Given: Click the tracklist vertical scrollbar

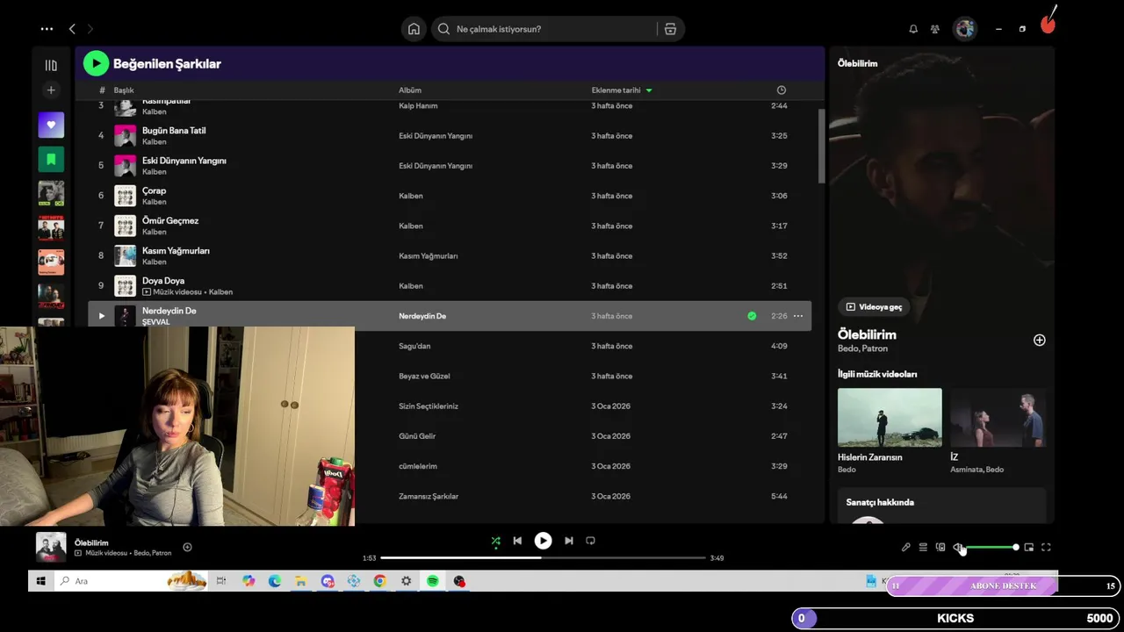Looking at the screenshot, I should (x=822, y=146).
